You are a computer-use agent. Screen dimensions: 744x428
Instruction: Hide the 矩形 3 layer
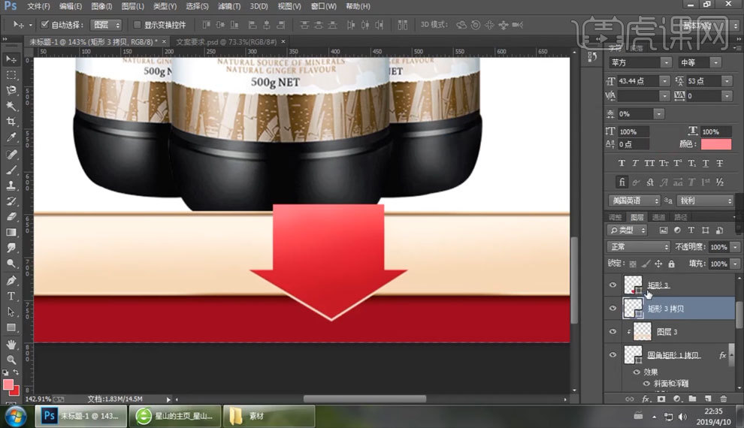click(612, 285)
